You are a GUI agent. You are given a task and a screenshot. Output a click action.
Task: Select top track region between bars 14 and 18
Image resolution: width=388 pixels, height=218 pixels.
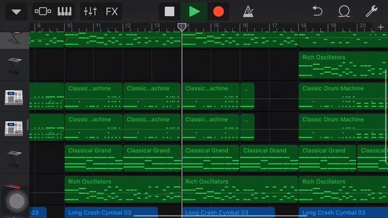pos(240,39)
